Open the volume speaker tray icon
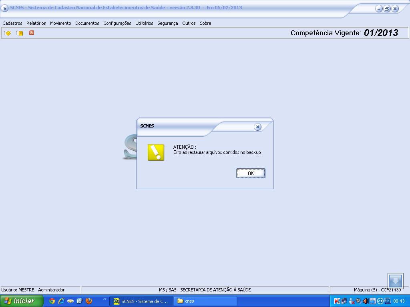Viewport: 410px width, 307px height. [x=365, y=301]
